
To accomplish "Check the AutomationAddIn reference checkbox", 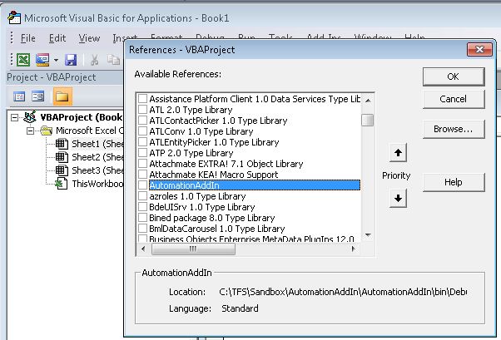I will pos(142,185).
